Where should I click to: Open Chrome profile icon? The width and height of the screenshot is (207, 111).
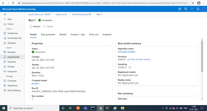(199, 3)
